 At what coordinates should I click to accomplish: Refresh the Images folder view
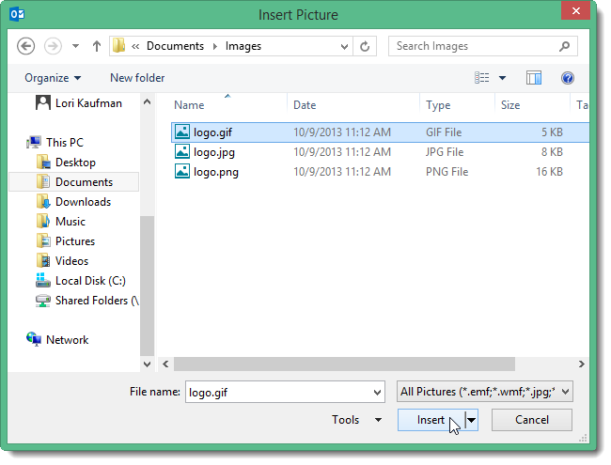coord(365,47)
